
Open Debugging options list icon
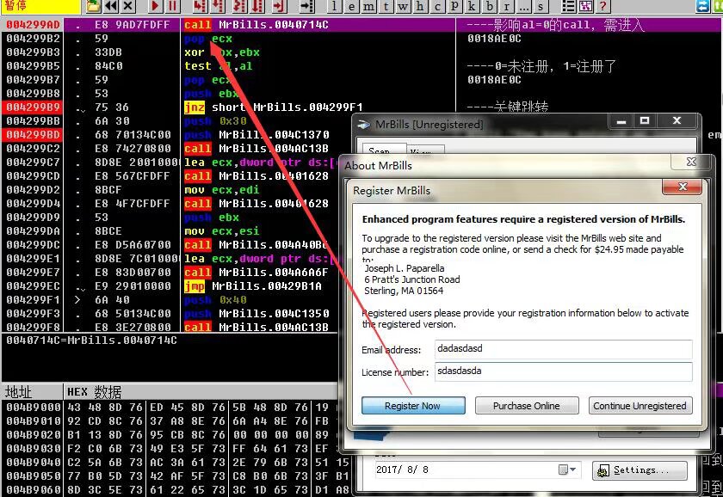[569, 6]
